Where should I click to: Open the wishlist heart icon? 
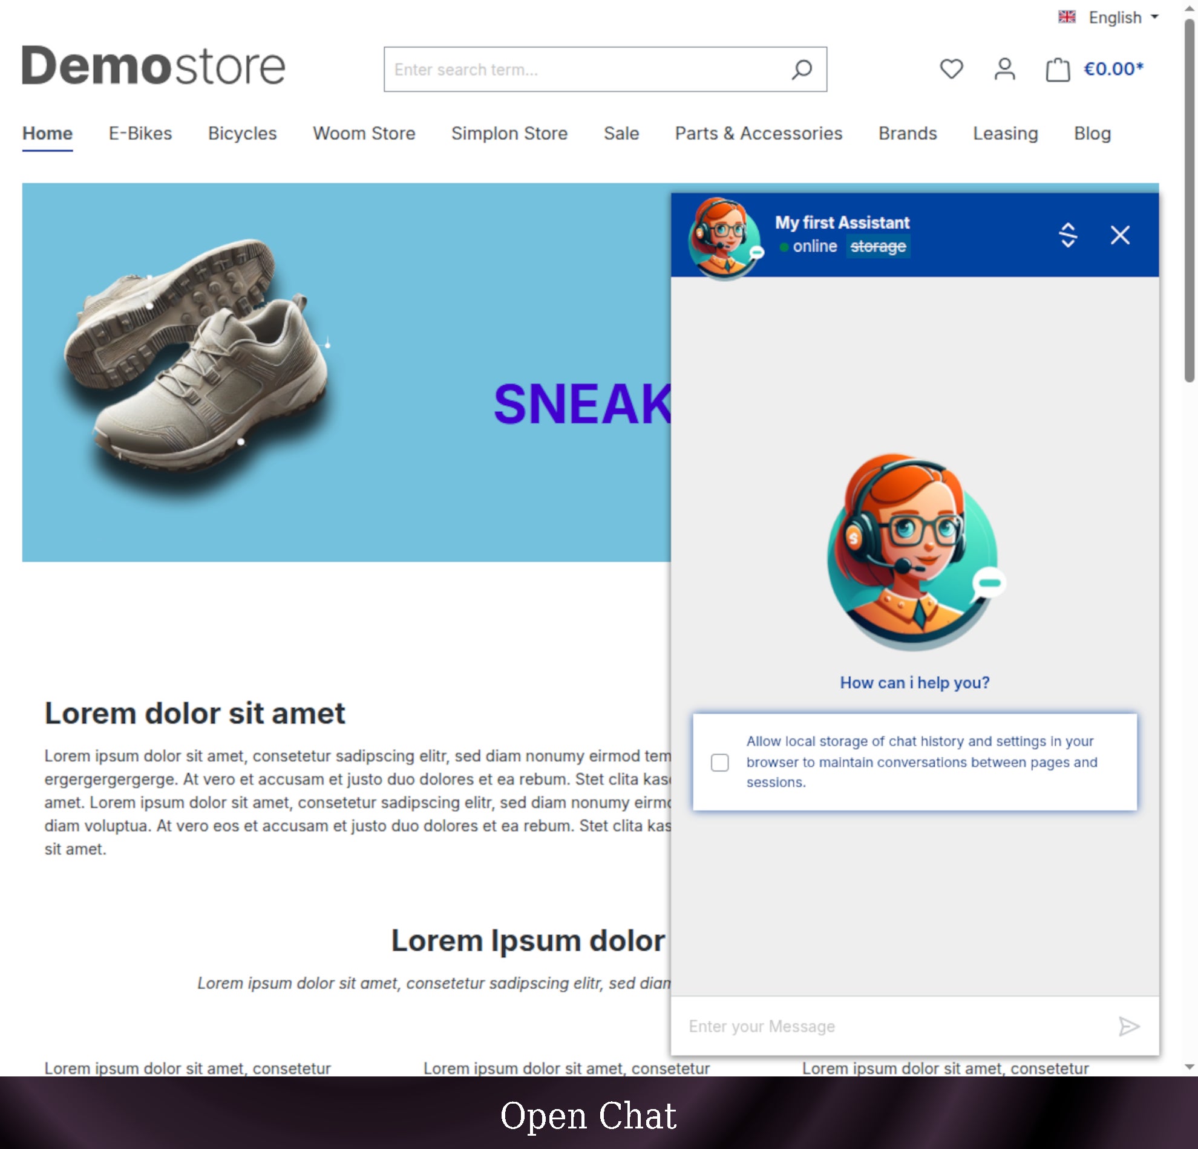click(951, 69)
